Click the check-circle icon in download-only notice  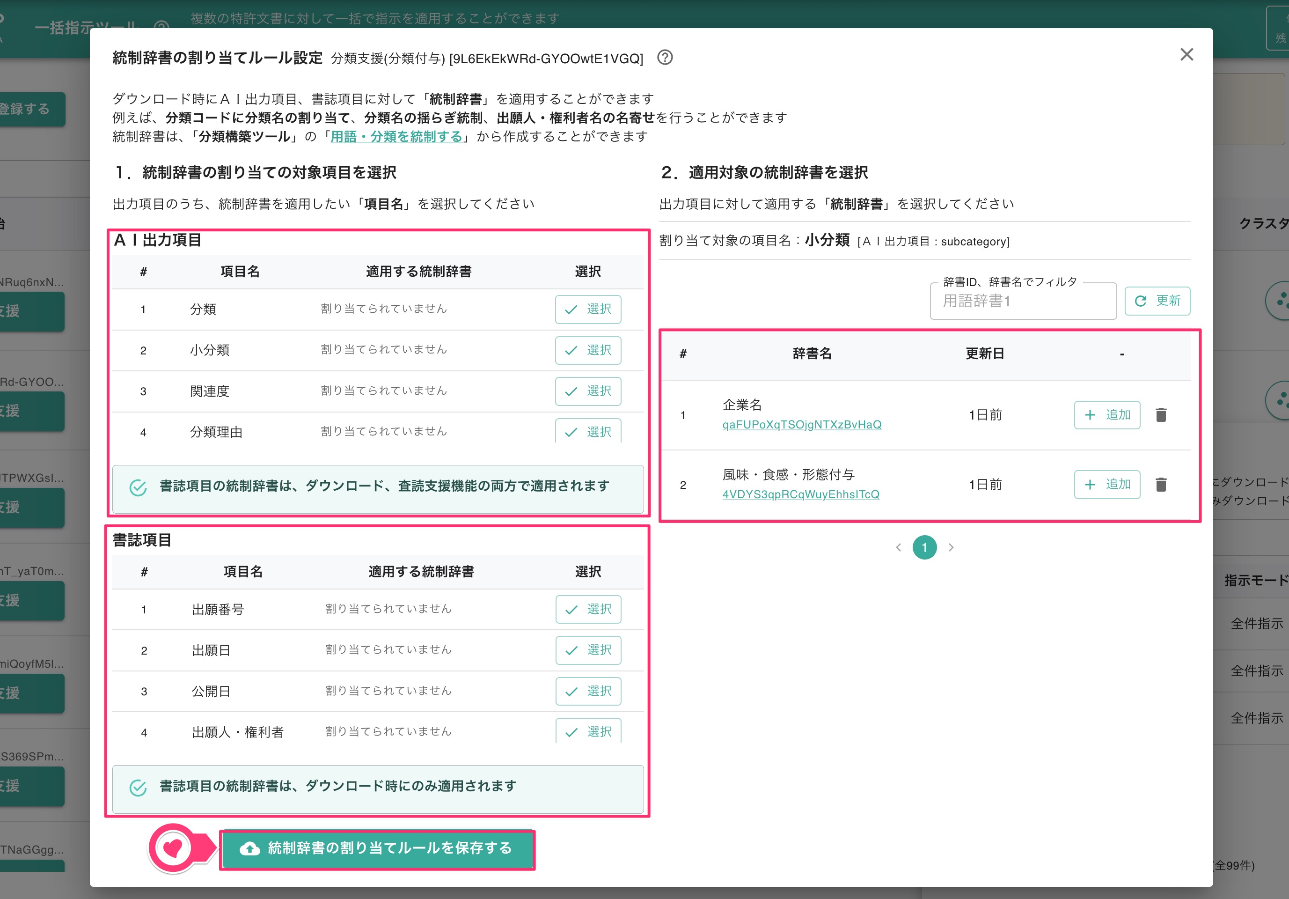click(x=138, y=787)
